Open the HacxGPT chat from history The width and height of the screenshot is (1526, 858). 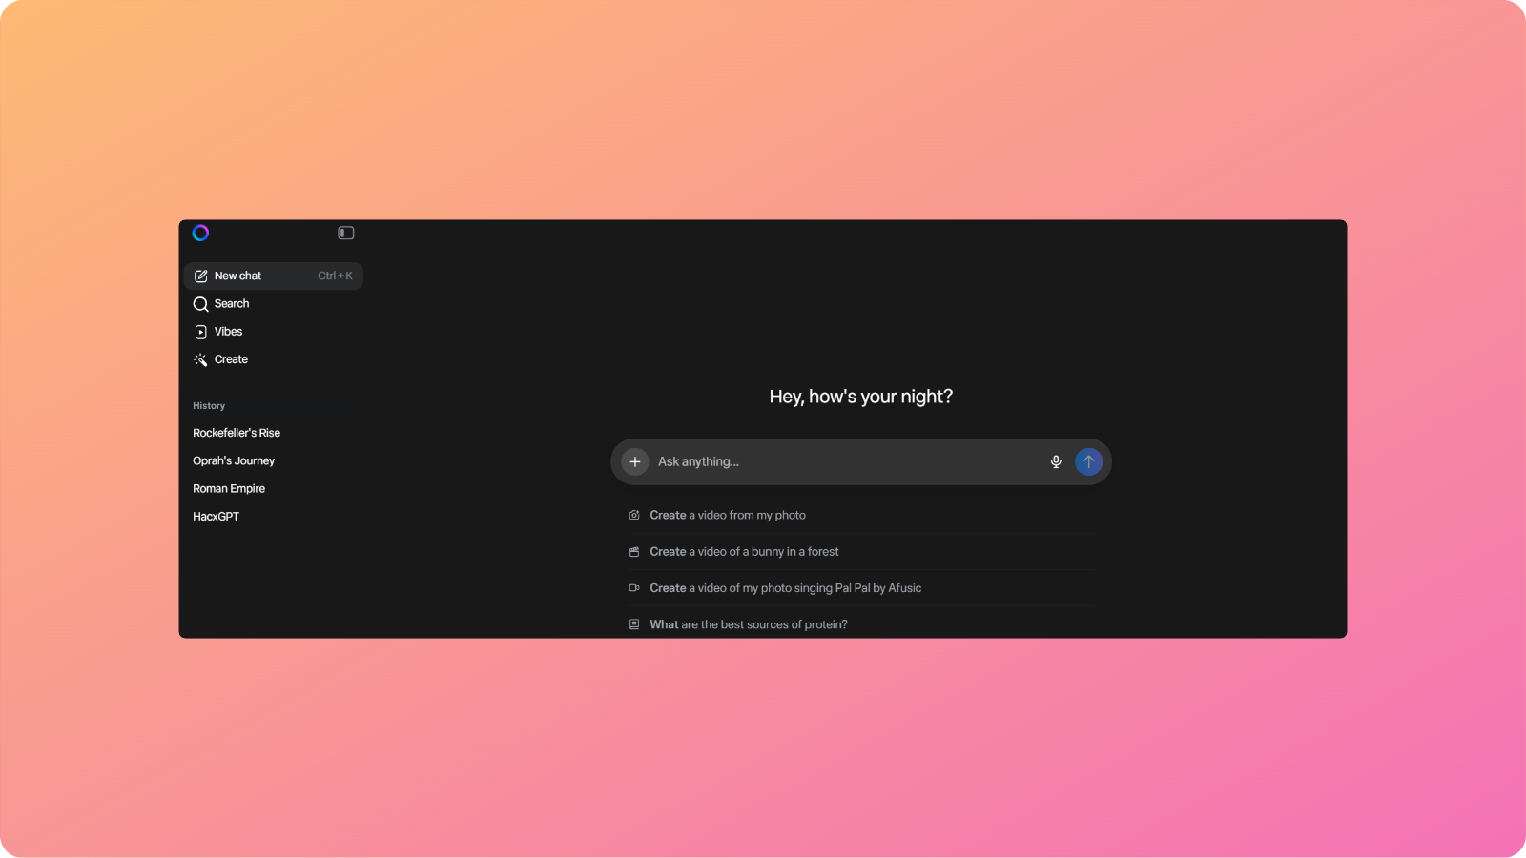click(216, 516)
